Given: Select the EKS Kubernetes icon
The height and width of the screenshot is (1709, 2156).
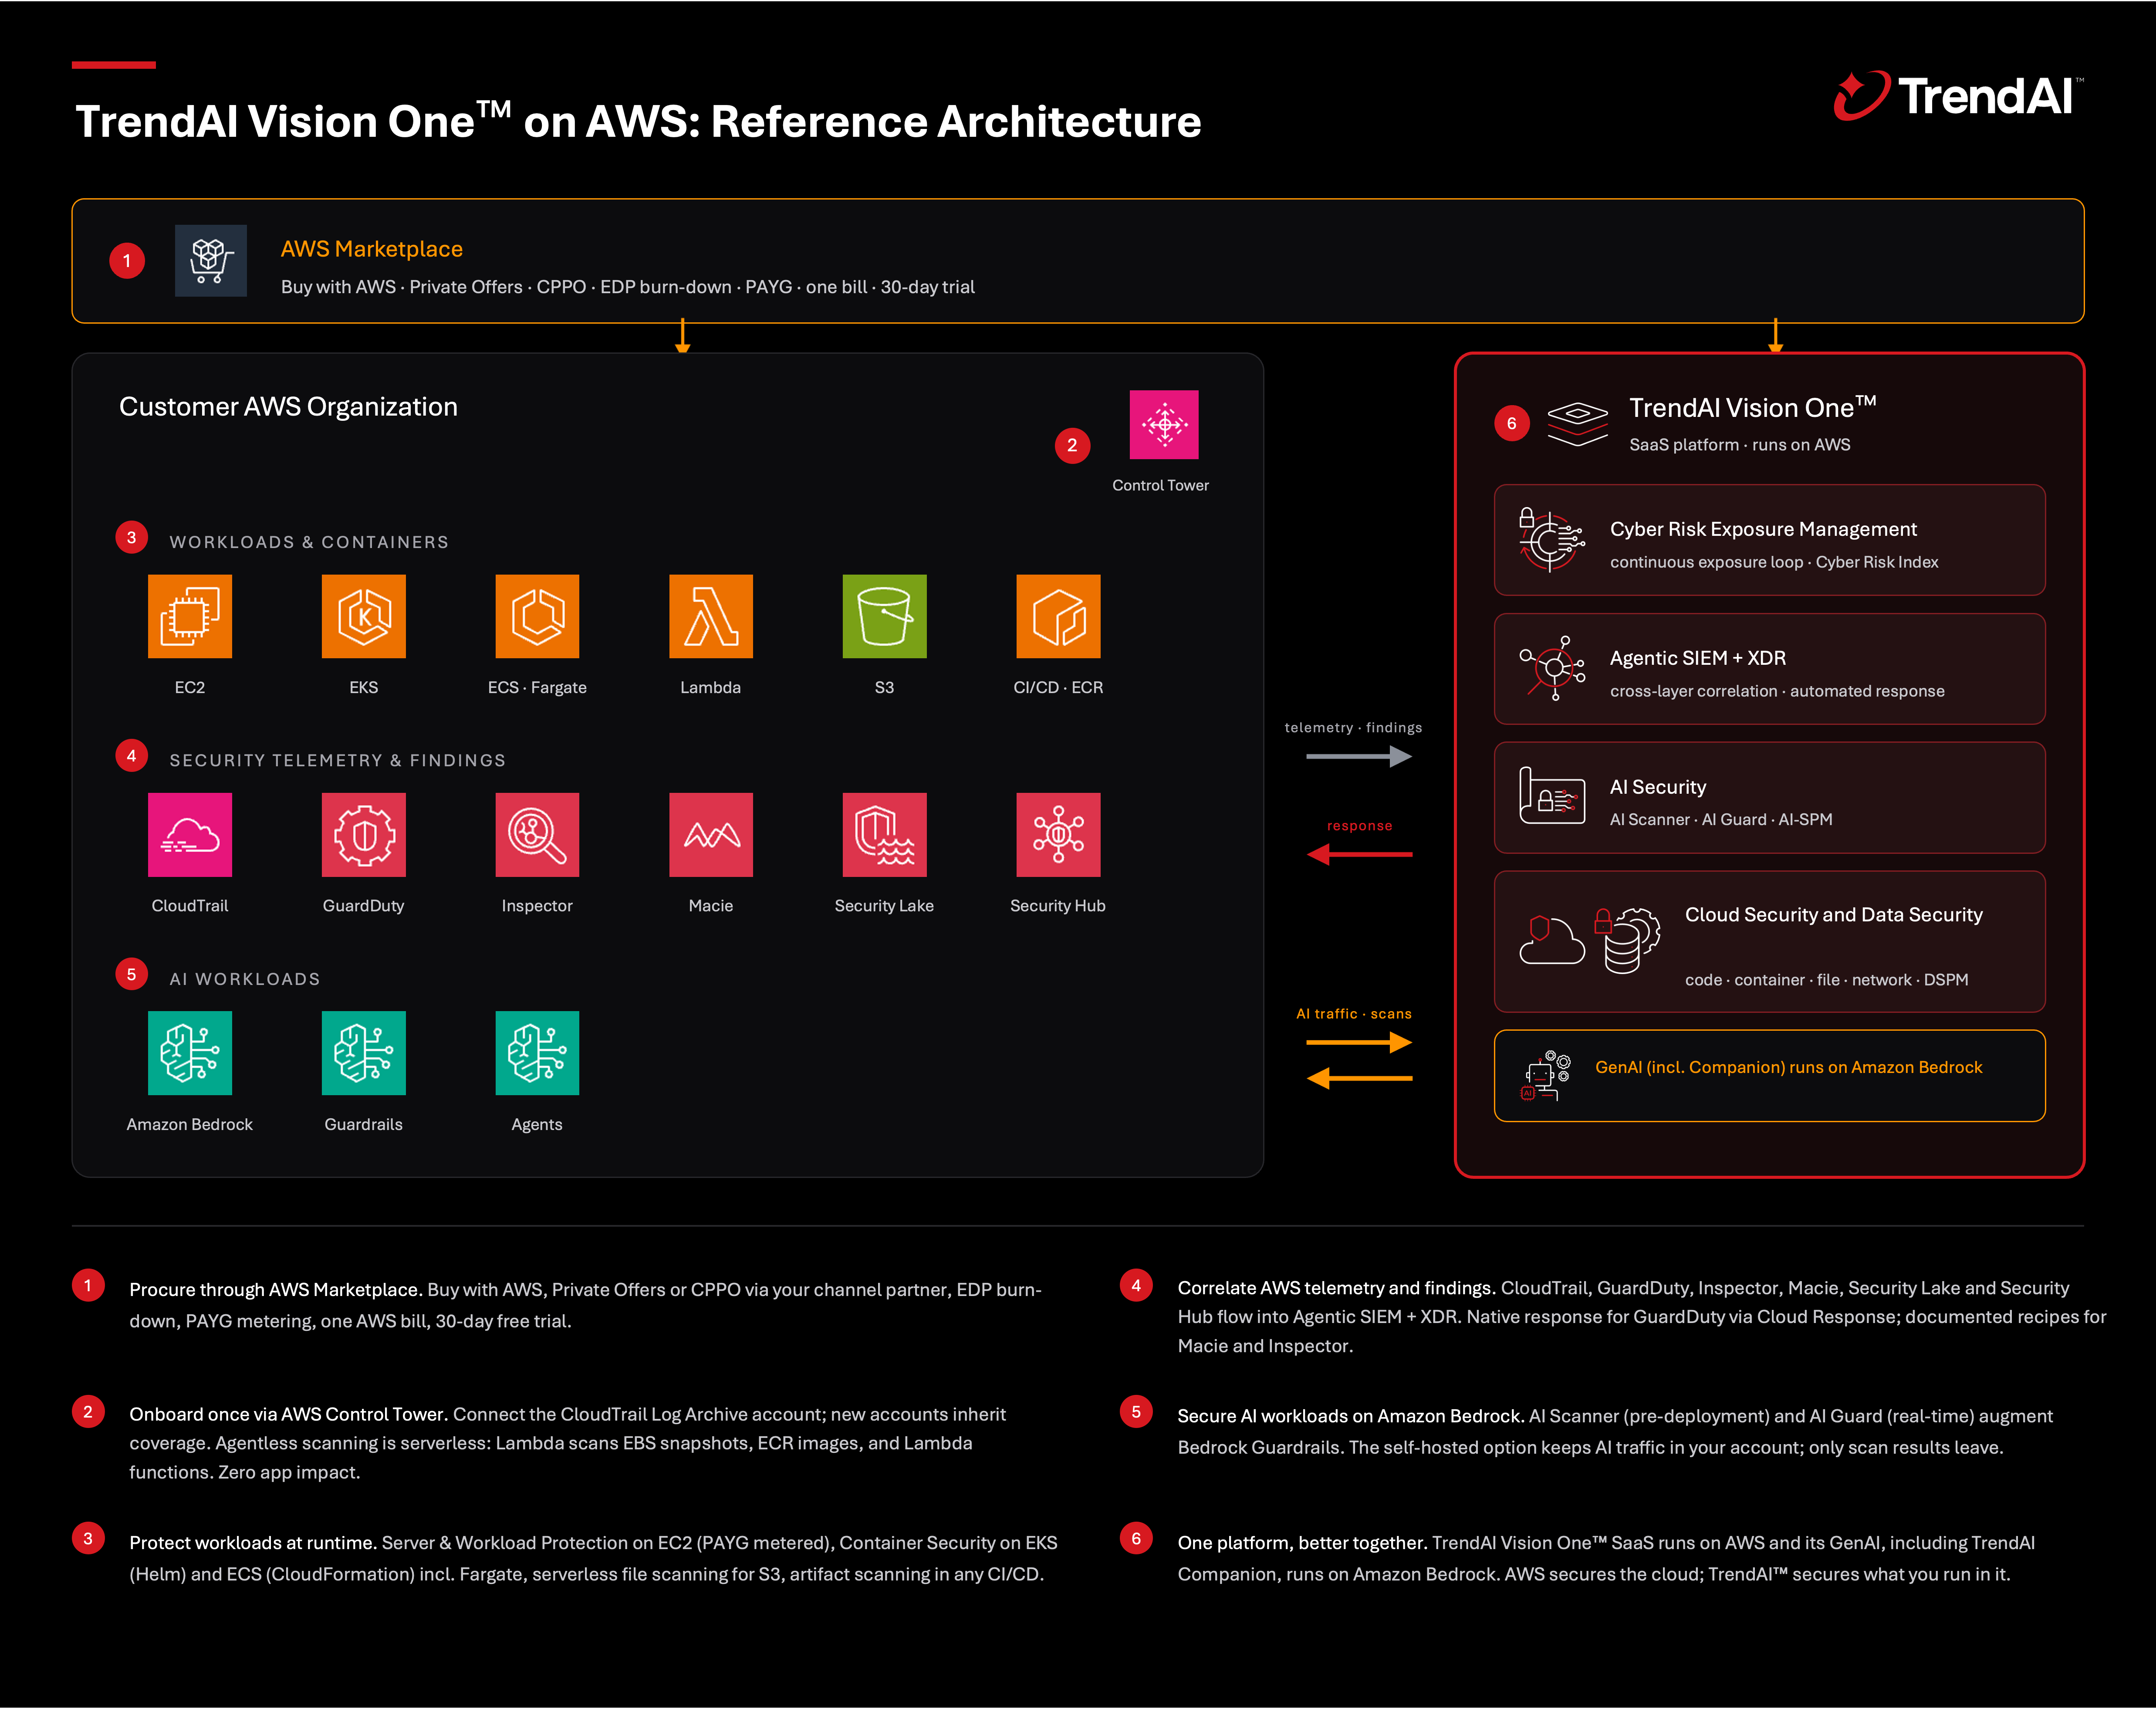Looking at the screenshot, I should [x=364, y=616].
